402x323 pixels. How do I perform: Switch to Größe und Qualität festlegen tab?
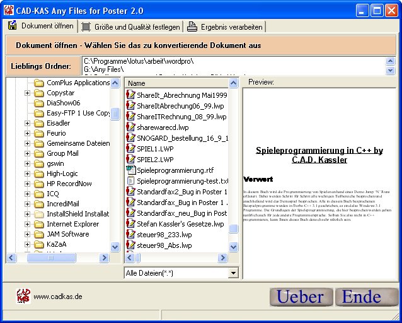click(x=130, y=26)
